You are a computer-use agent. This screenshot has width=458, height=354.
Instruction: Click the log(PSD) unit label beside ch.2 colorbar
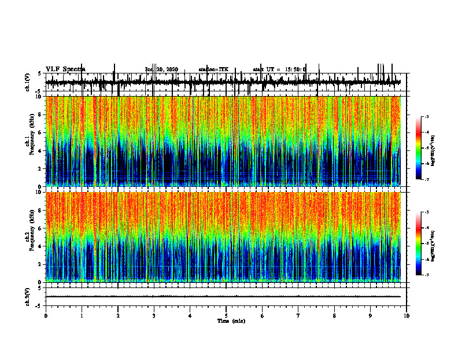point(433,246)
